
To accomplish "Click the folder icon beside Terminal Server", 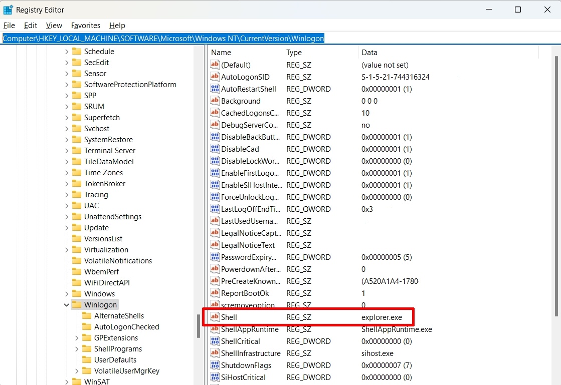I will tap(77, 150).
